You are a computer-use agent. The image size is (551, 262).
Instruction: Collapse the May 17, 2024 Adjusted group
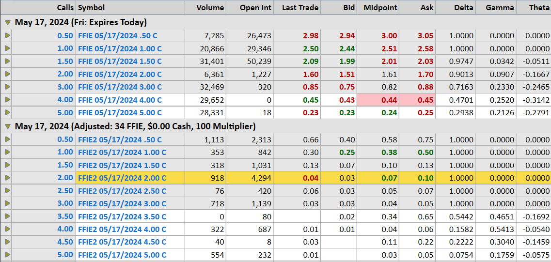8,126
